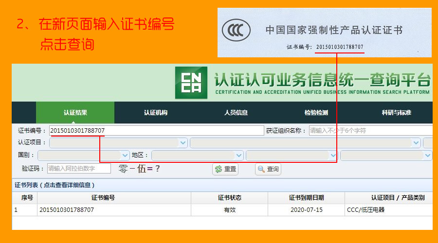The image size is (438, 243).
Task: Click the CNCA logo icon
Action: pos(191,83)
